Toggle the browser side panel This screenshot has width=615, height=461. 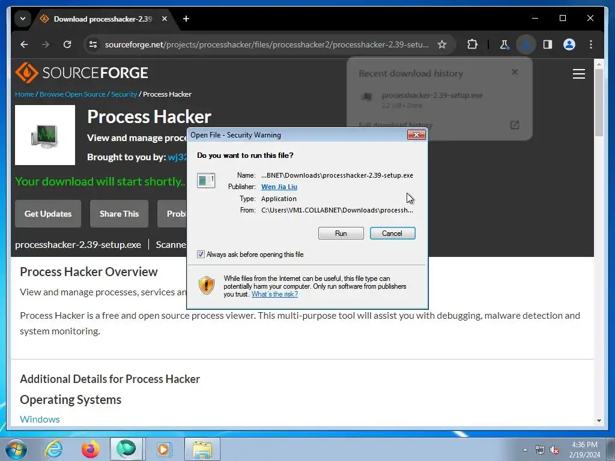(x=548, y=44)
